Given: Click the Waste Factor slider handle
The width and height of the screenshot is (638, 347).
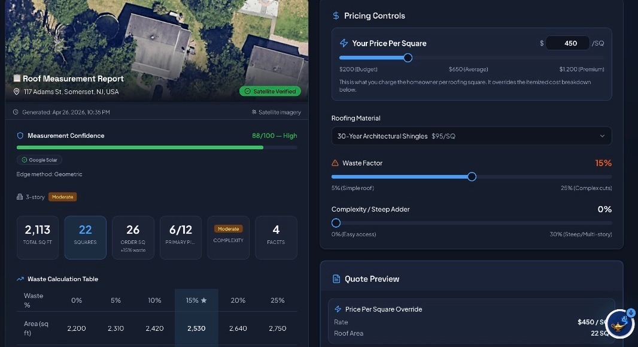Looking at the screenshot, I should (472, 177).
